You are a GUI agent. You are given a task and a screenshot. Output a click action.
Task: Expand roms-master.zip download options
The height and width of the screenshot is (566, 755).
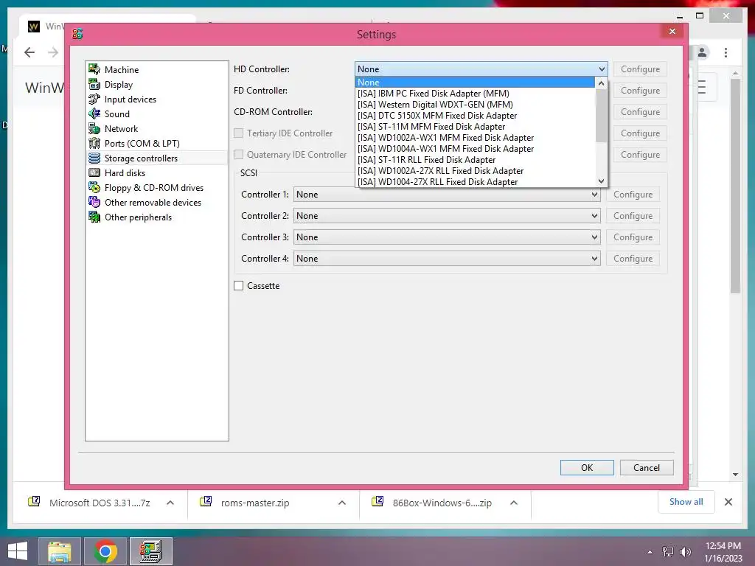pyautogui.click(x=342, y=503)
